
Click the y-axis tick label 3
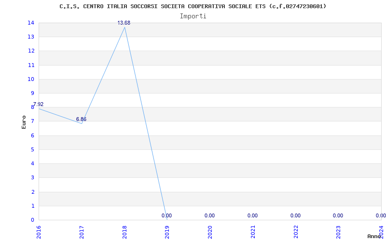click(32, 177)
